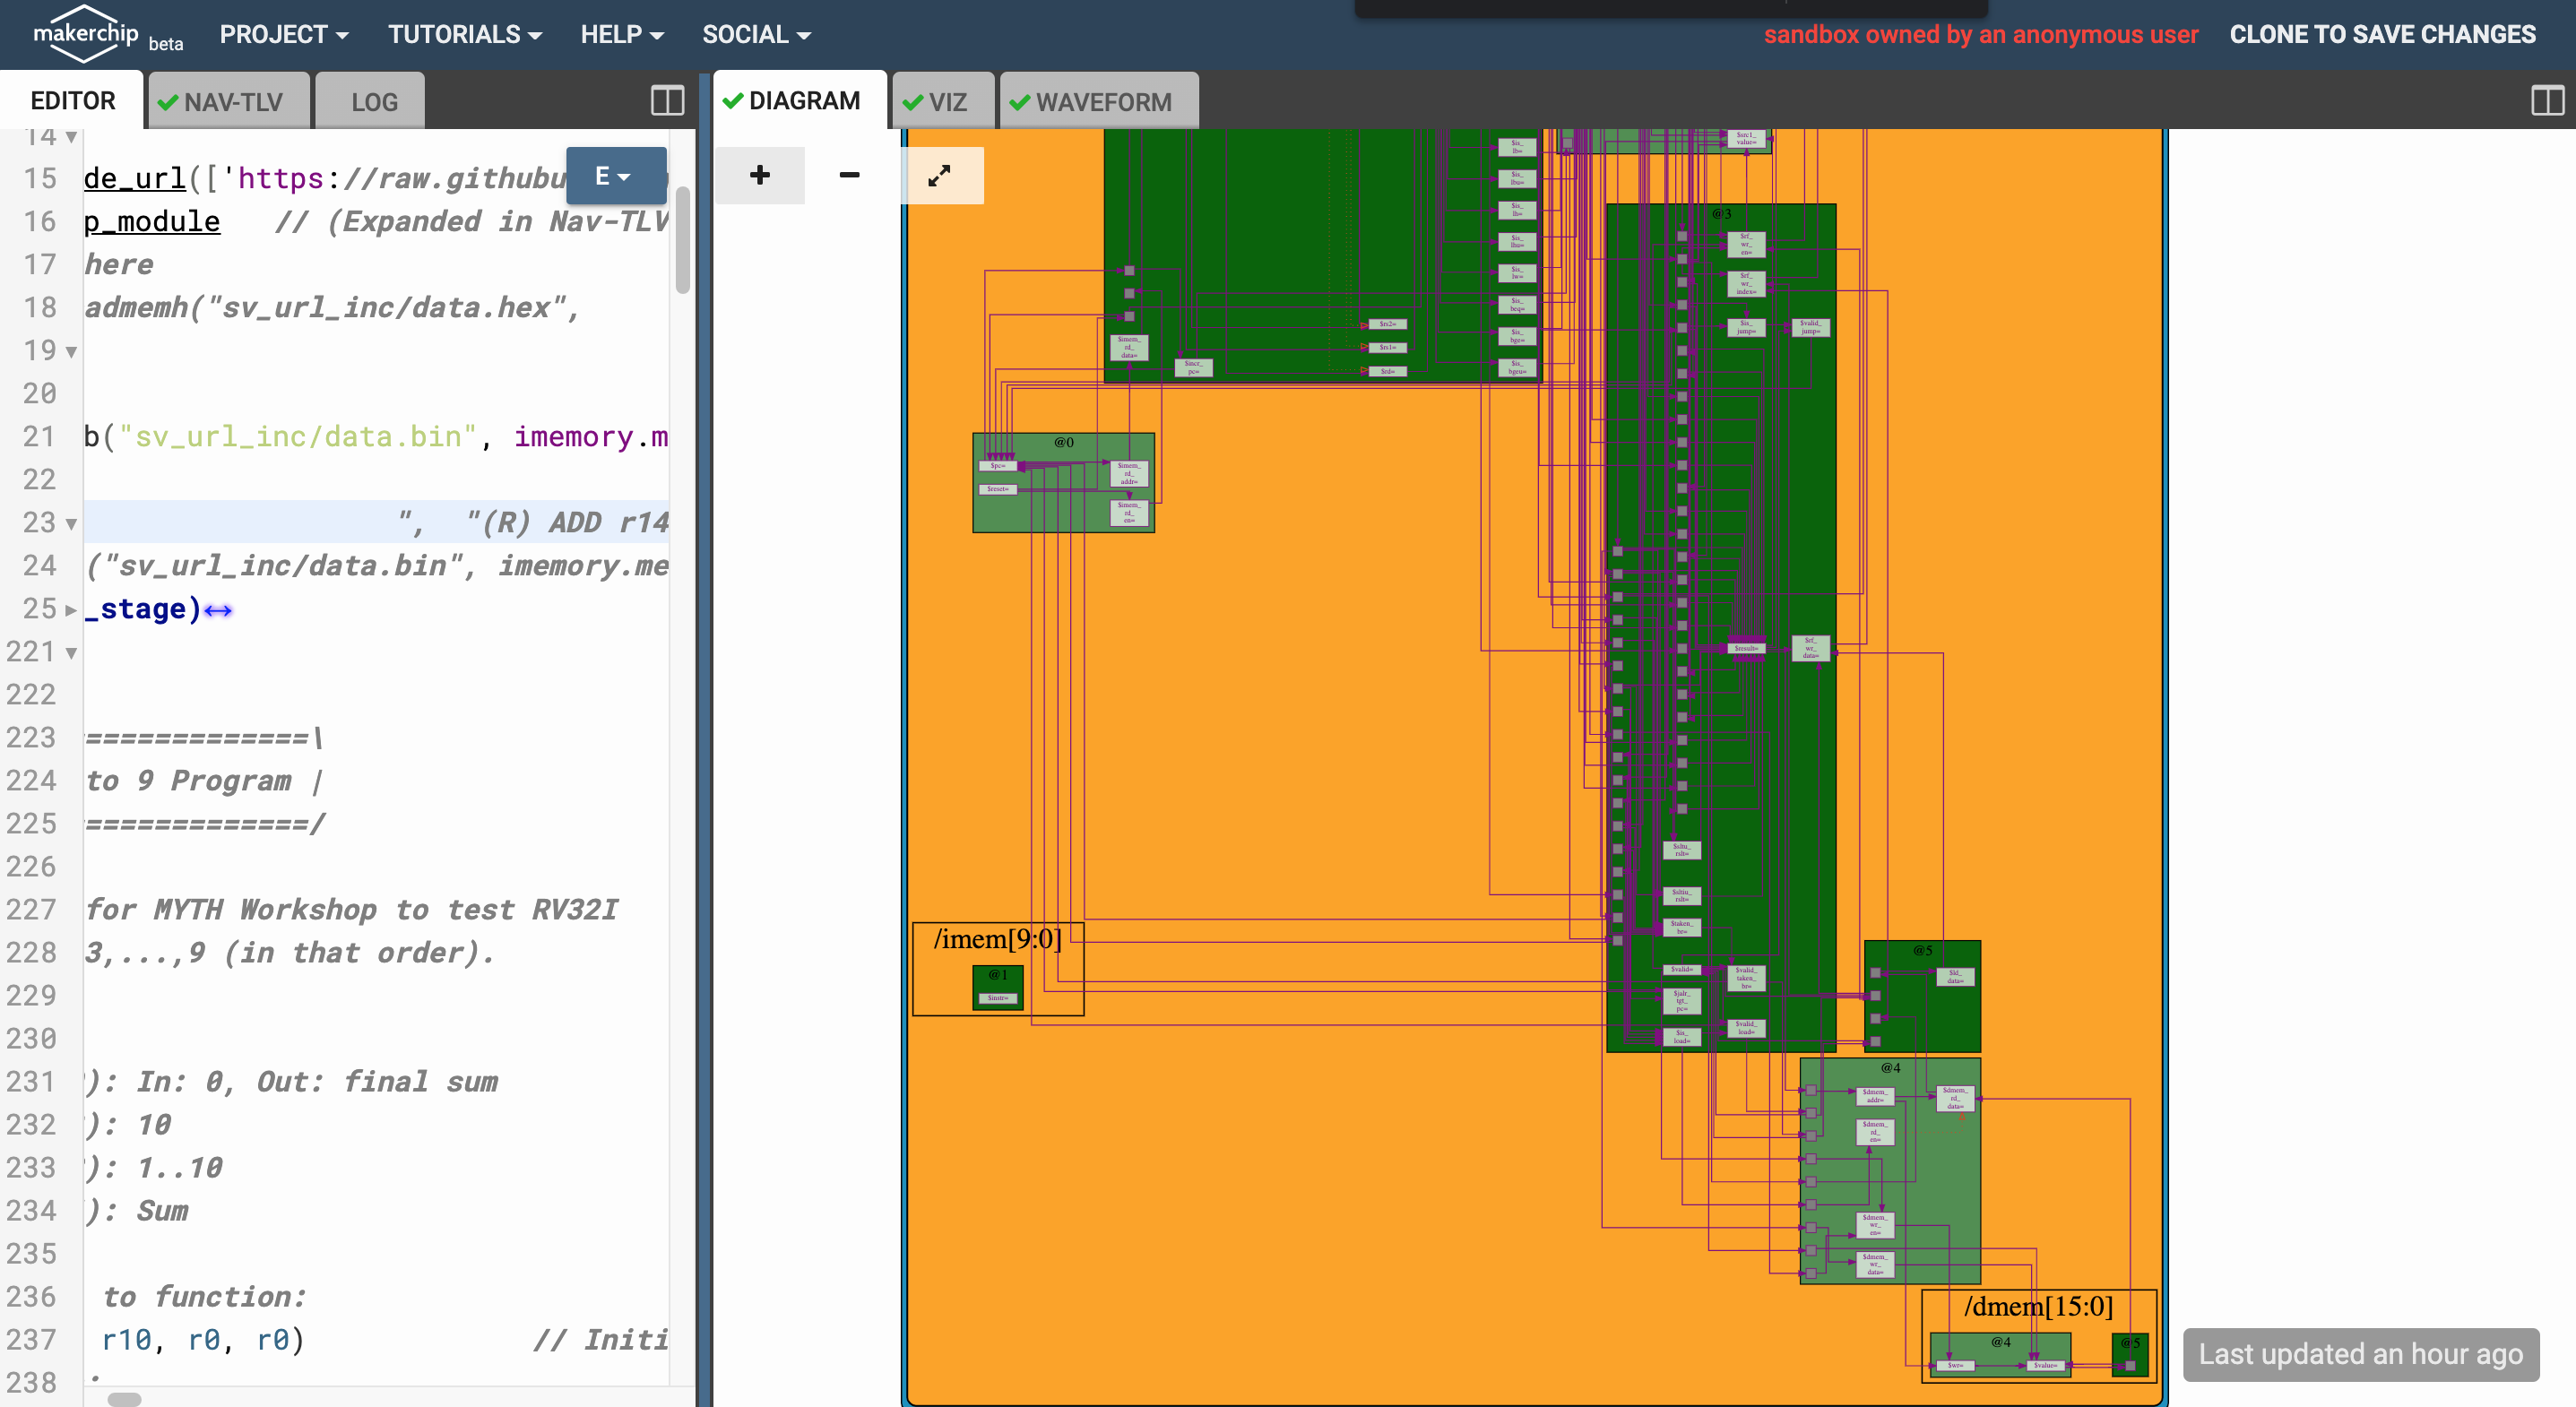The width and height of the screenshot is (2576, 1407).
Task: Click the split/expand editor panel icon
Action: coord(667,100)
